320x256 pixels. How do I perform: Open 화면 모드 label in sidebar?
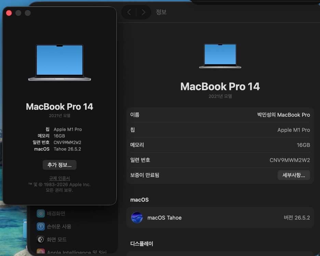pyautogui.click(x=57, y=240)
